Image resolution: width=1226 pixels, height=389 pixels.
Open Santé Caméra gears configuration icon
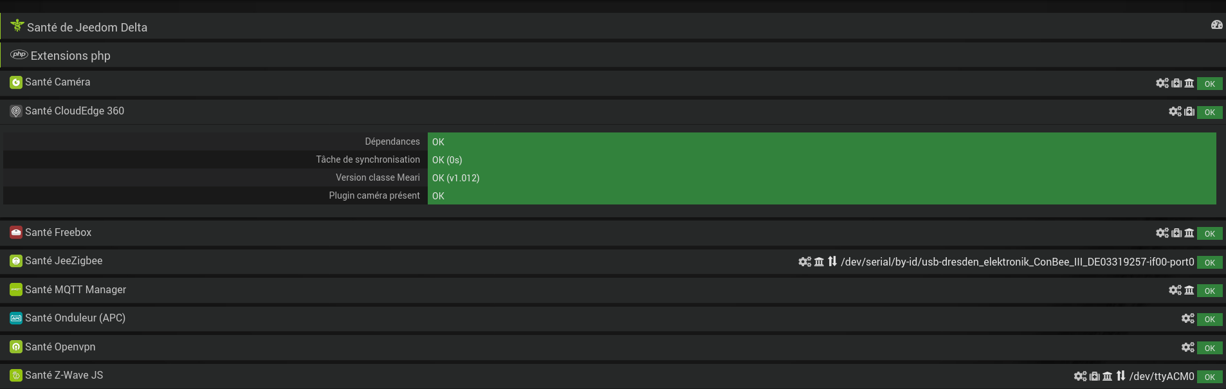pos(1162,83)
